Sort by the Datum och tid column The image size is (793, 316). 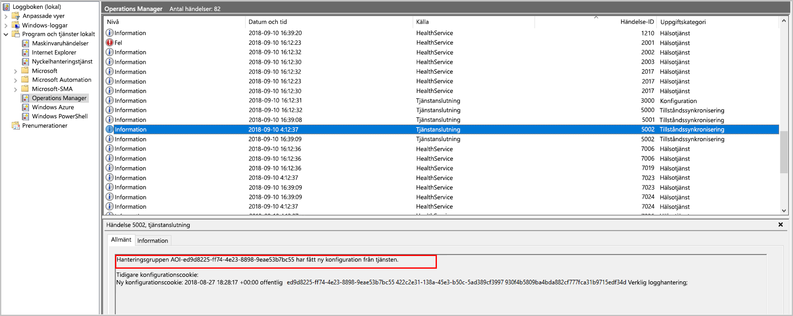[x=329, y=22]
